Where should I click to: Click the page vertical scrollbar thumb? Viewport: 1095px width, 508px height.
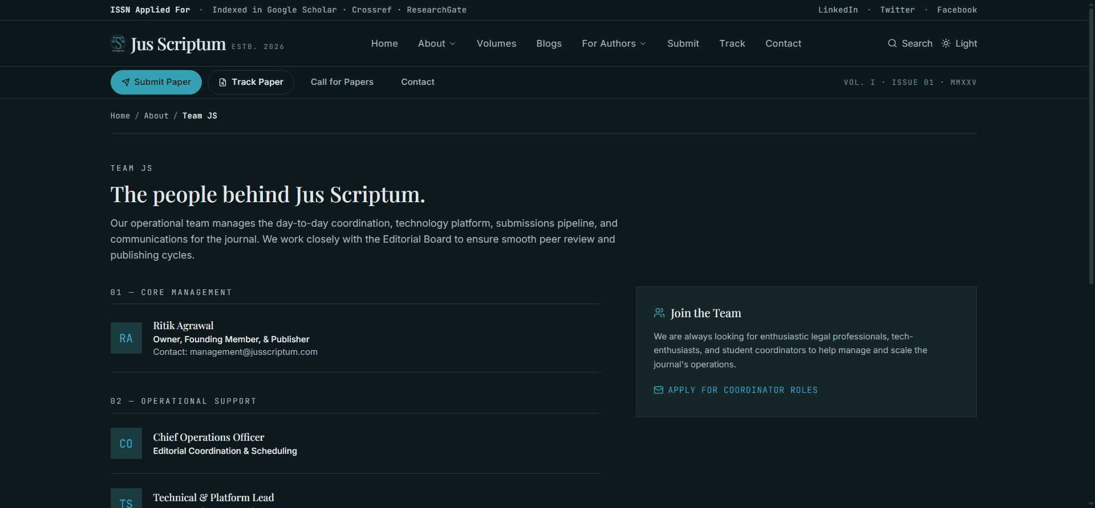click(1091, 145)
